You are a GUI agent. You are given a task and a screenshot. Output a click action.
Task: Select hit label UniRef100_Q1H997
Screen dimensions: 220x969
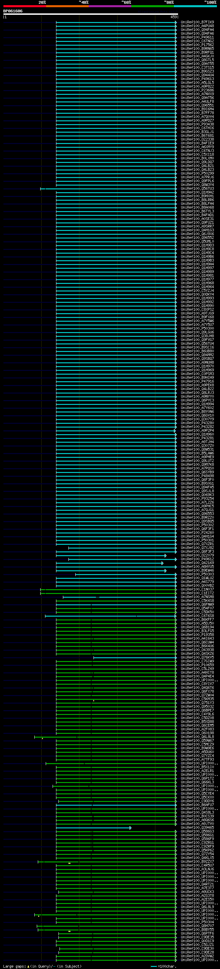pos(197,268)
